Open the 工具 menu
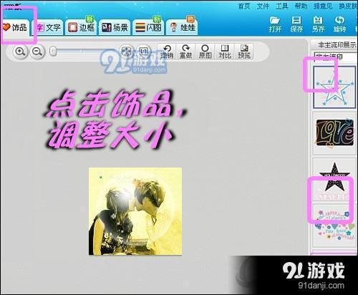The width and height of the screenshot is (358, 295). [282, 6]
